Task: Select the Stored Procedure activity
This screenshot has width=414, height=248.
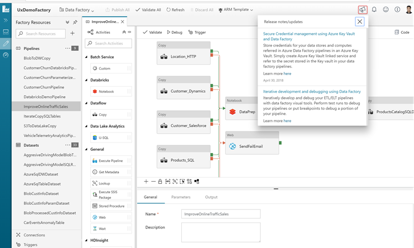Action: (x=111, y=206)
